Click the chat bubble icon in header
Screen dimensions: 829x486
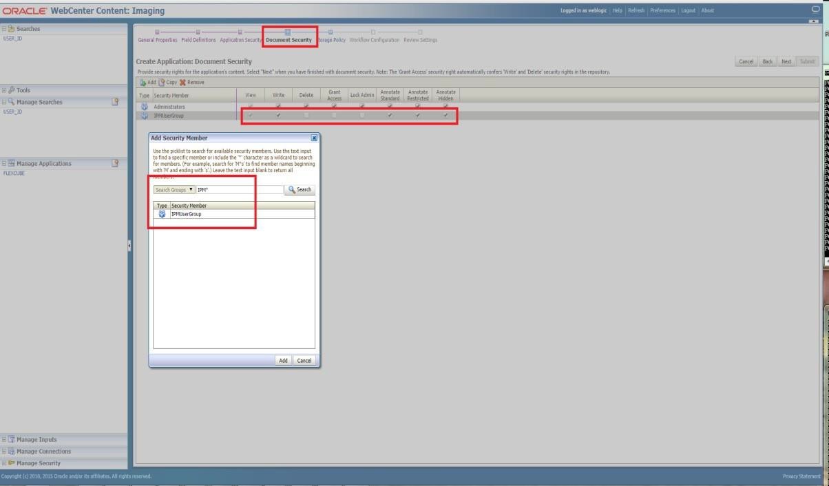pos(816,10)
